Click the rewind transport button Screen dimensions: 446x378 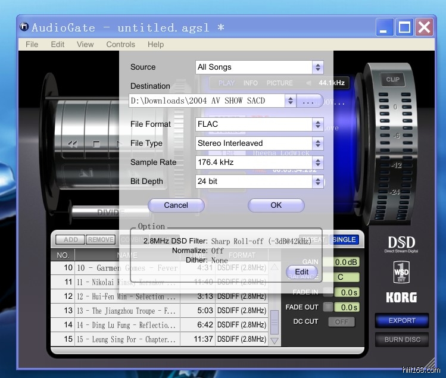pyautogui.click(x=72, y=143)
